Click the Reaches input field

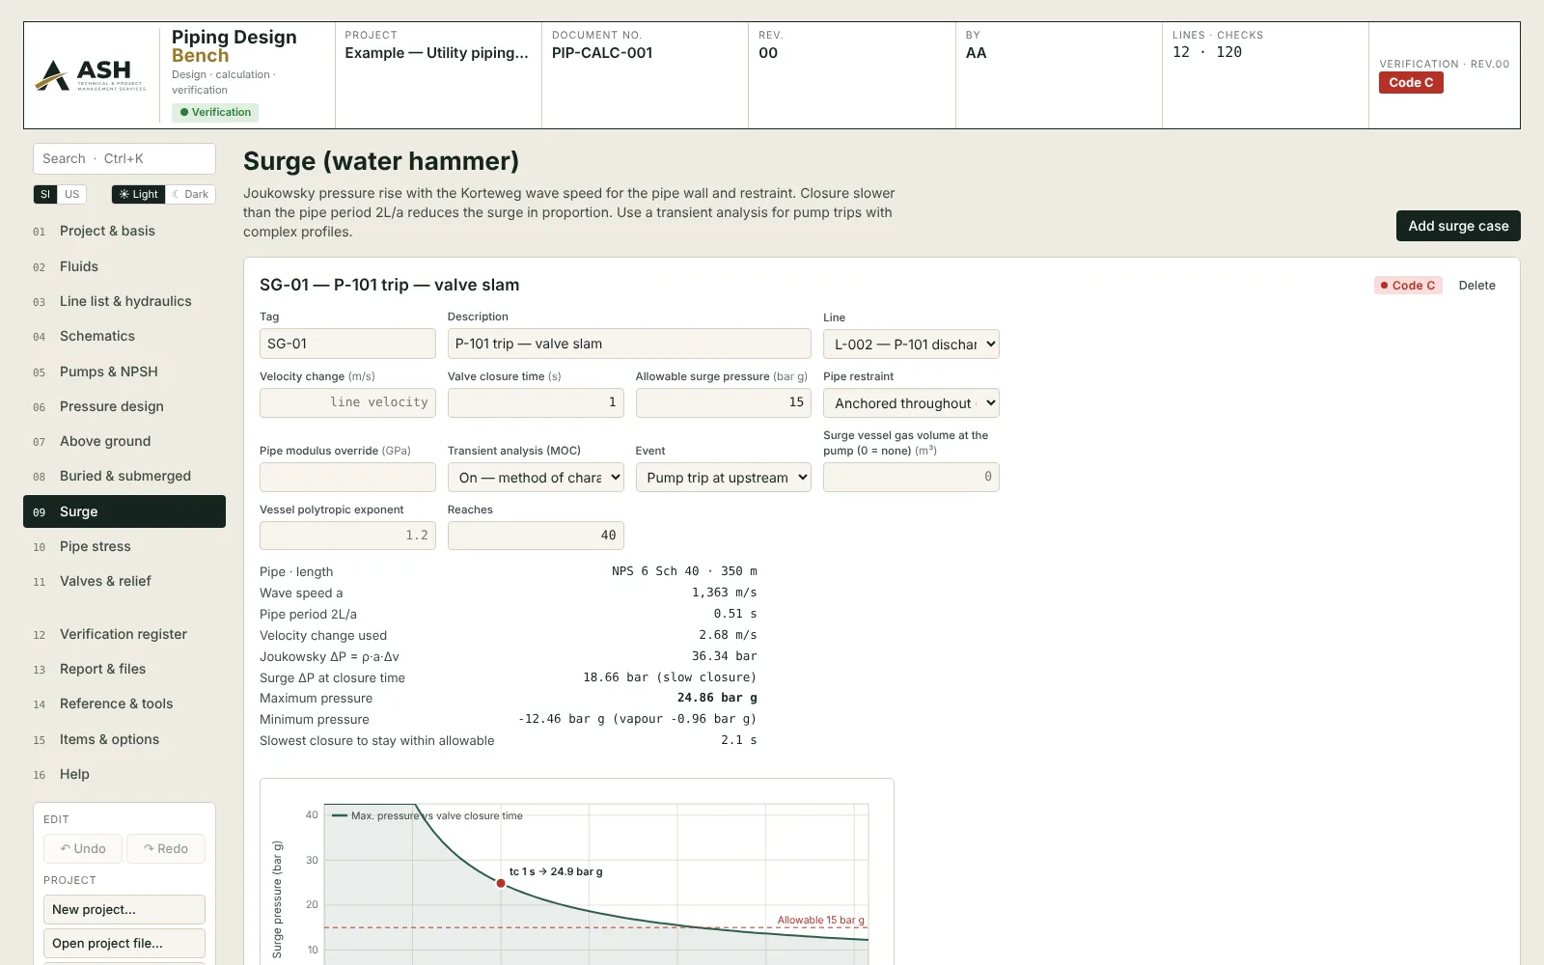click(536, 536)
